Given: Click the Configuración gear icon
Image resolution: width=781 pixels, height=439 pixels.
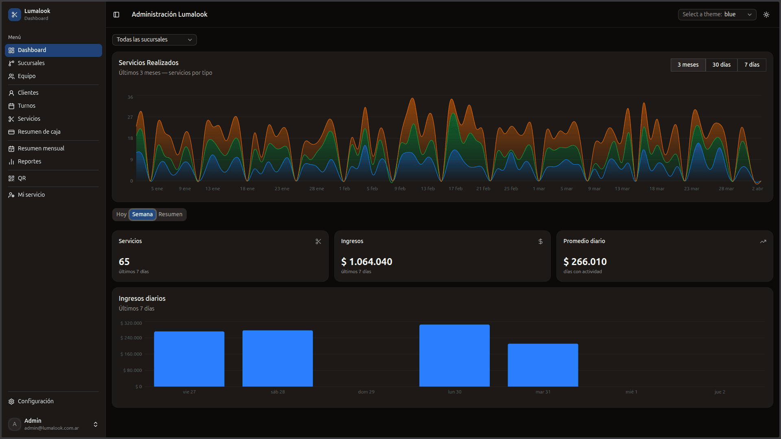Looking at the screenshot, I should (x=11, y=402).
